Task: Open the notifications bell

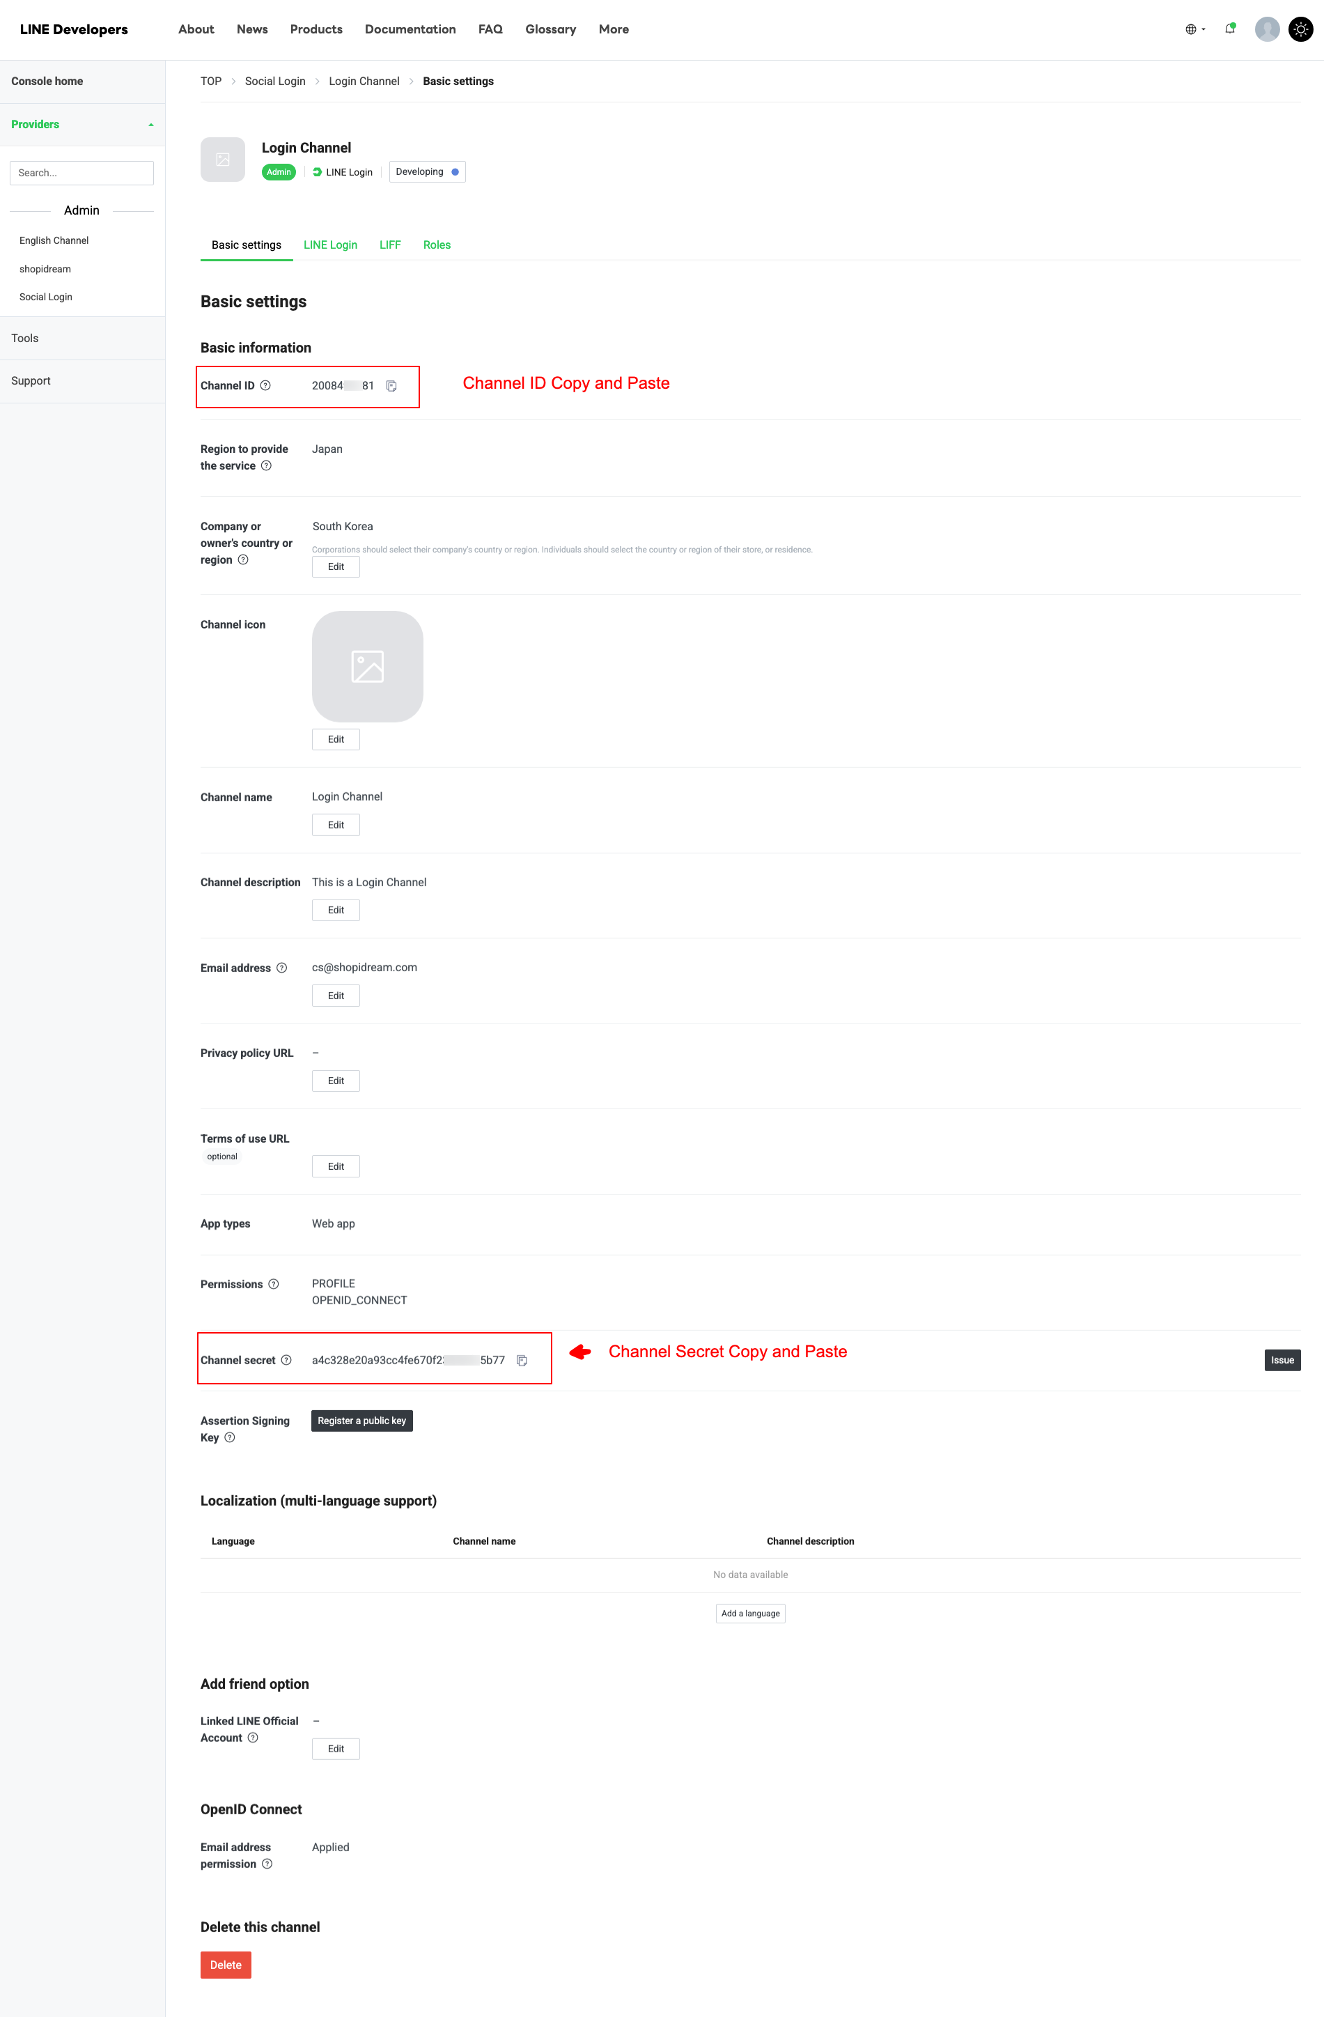Action: pyautogui.click(x=1230, y=29)
